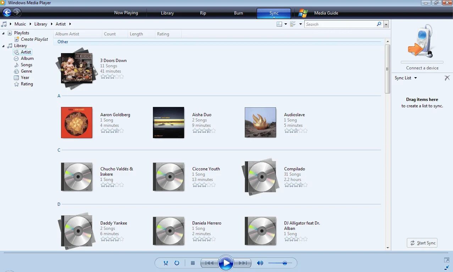Start playback with the Play button
The height and width of the screenshot is (272, 453).
[226, 263]
